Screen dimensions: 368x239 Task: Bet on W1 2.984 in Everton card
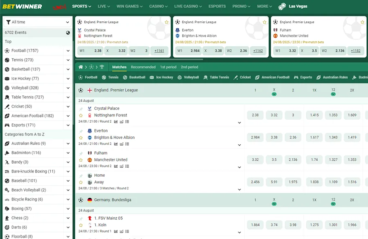pos(188,51)
